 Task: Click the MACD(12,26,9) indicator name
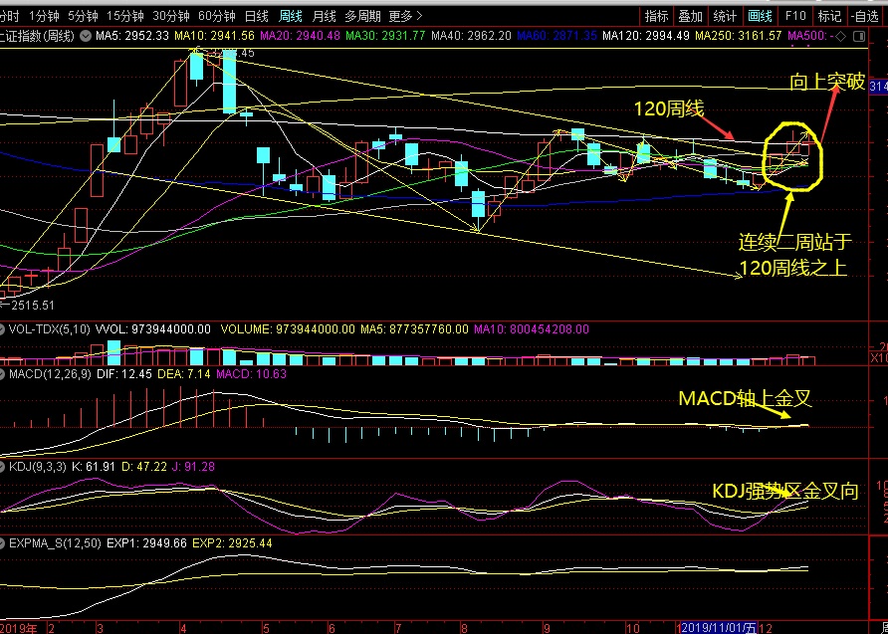click(50, 373)
